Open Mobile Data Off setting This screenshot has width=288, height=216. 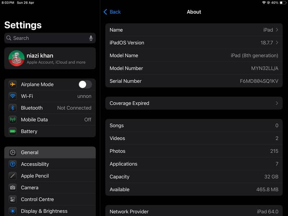coord(50,120)
